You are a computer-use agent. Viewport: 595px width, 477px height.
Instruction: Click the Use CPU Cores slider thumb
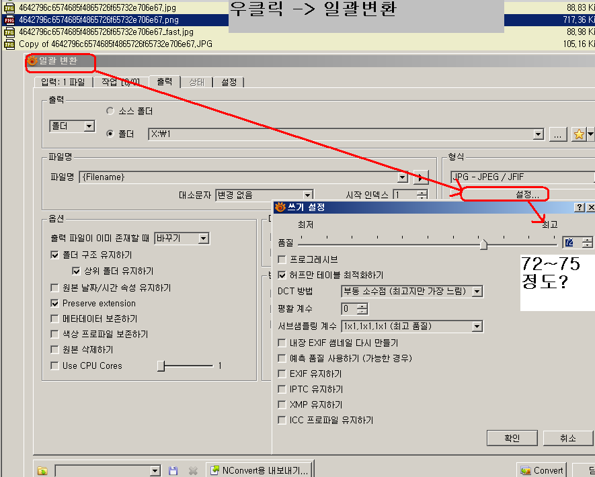(161, 365)
